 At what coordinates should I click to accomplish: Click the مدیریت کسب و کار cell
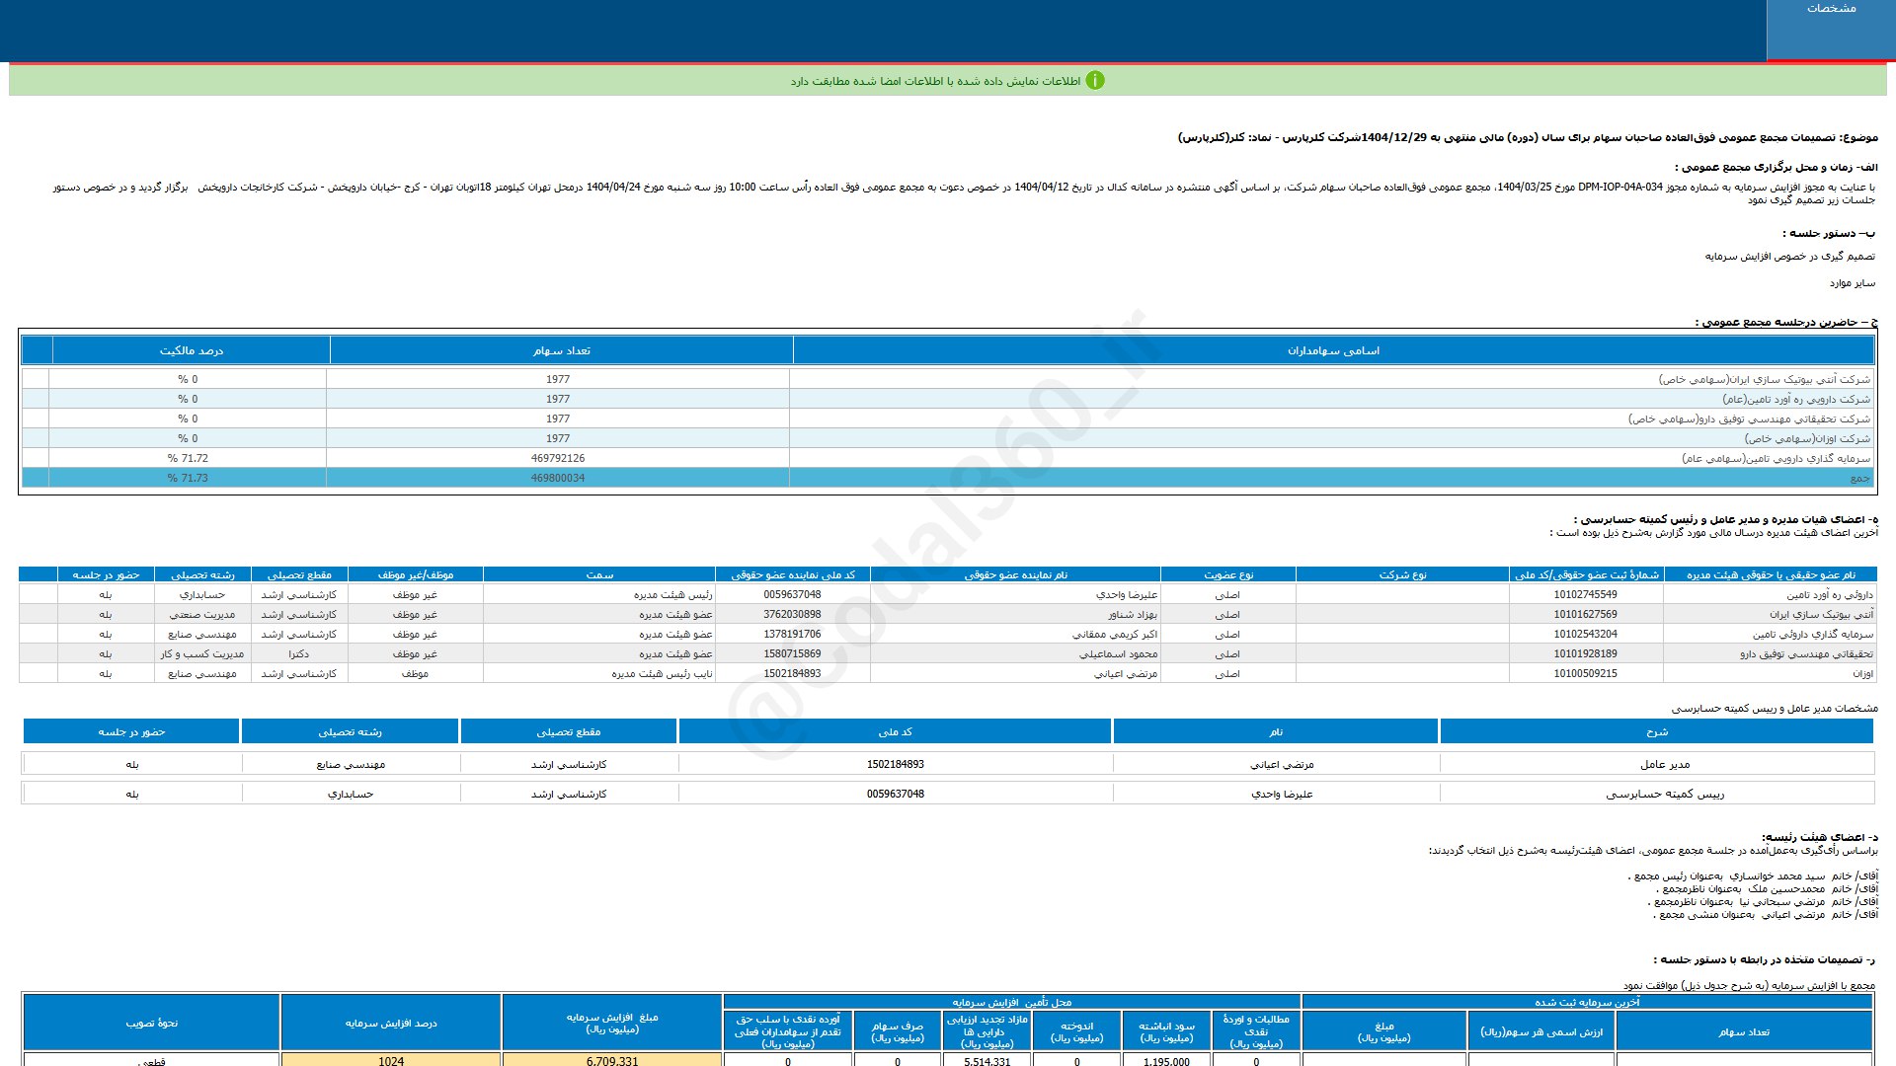[x=201, y=653]
